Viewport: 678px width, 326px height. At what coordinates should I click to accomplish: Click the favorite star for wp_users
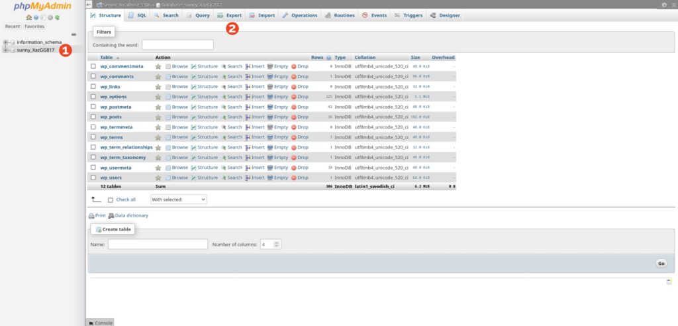[x=158, y=178]
